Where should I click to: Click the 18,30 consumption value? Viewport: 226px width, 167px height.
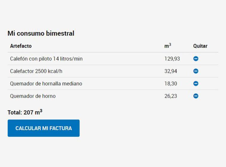171,83
